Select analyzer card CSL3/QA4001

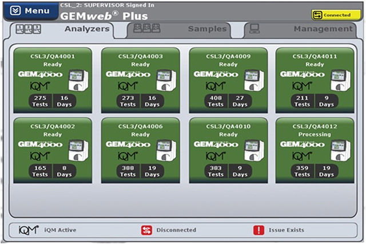53,81
